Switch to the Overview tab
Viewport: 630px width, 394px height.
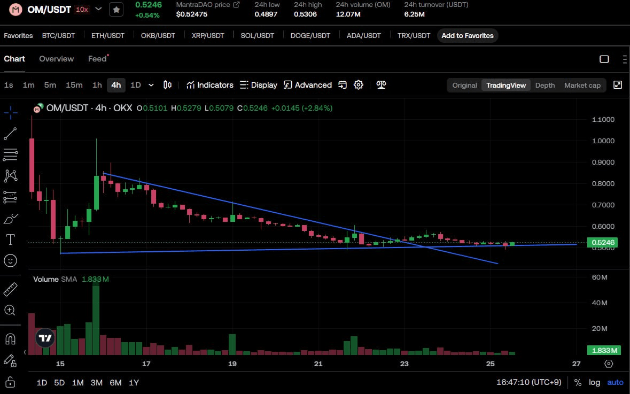tap(56, 59)
